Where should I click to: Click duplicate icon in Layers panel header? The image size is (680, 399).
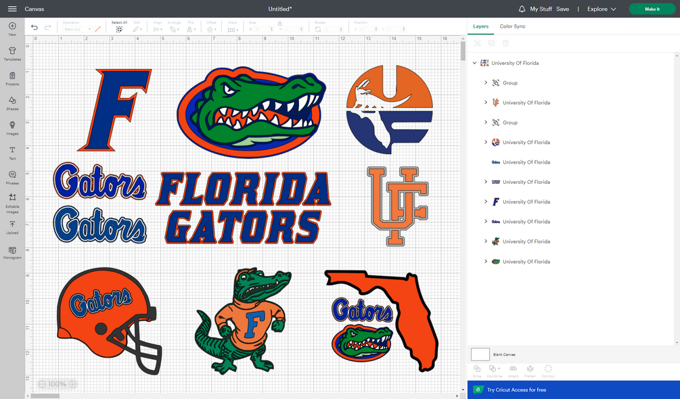491,43
